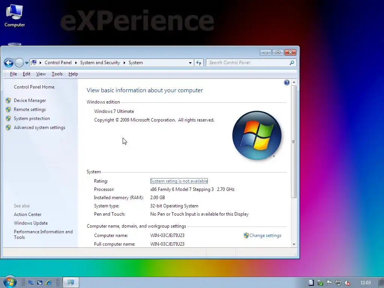
Task: Click the taskbar clock 11:03
Action: 365,283
